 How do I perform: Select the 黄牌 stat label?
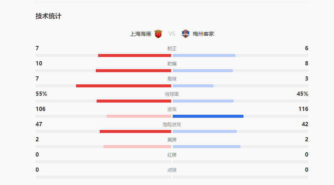(172, 140)
